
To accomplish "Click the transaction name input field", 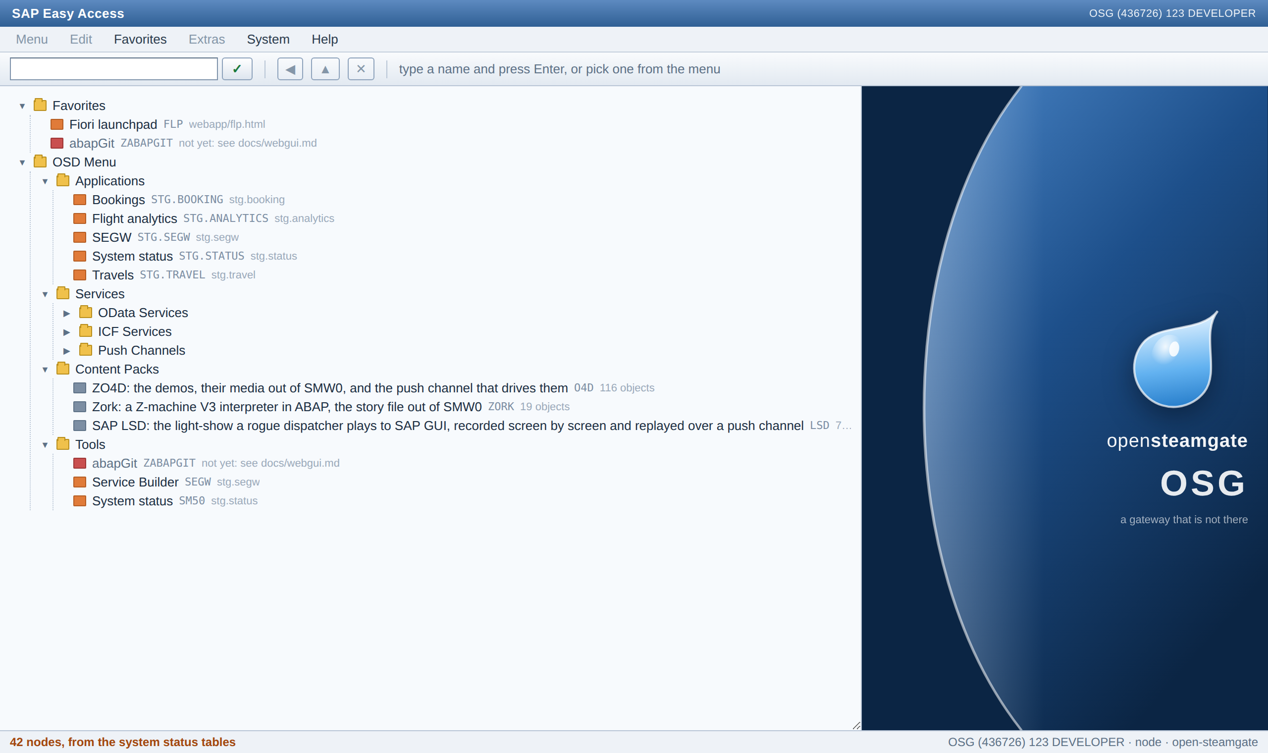I will (x=113, y=69).
